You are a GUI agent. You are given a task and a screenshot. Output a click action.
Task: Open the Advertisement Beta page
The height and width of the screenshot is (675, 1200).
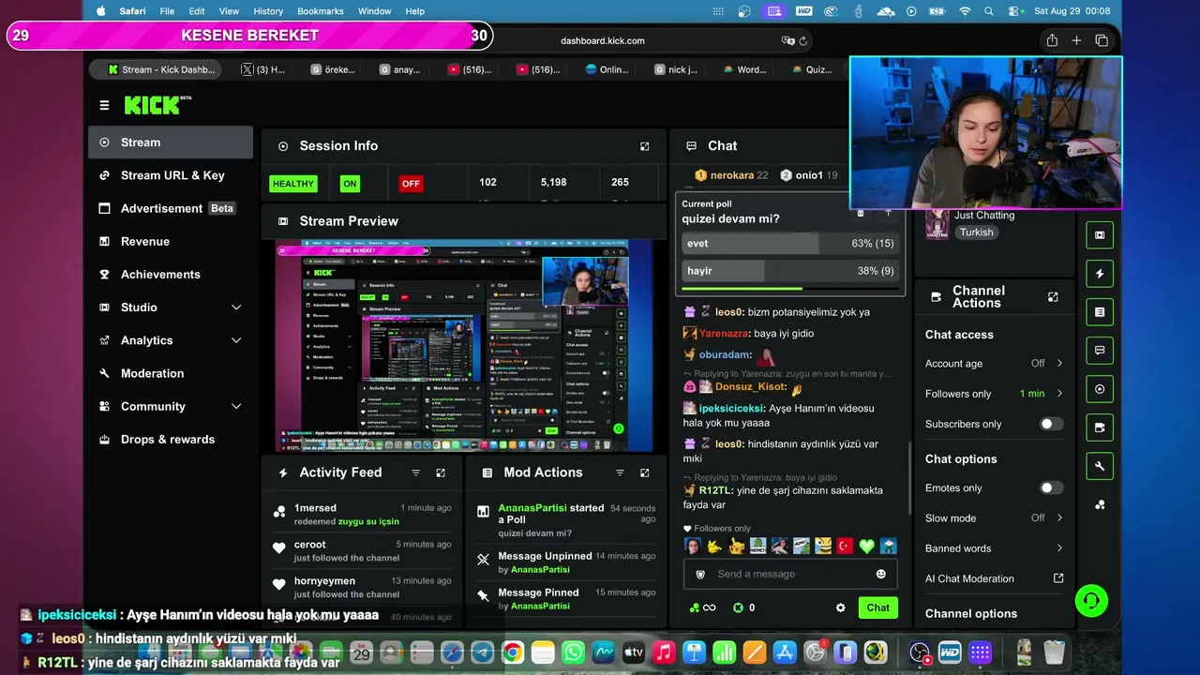tap(171, 208)
